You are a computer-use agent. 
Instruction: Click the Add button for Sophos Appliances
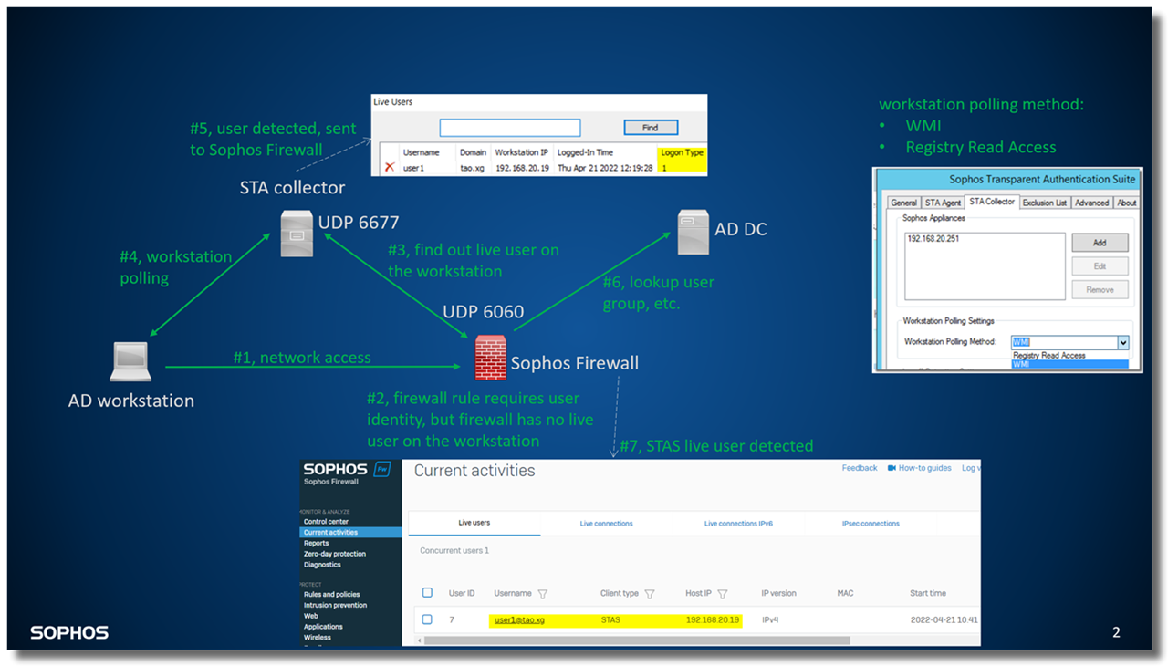[1100, 243]
